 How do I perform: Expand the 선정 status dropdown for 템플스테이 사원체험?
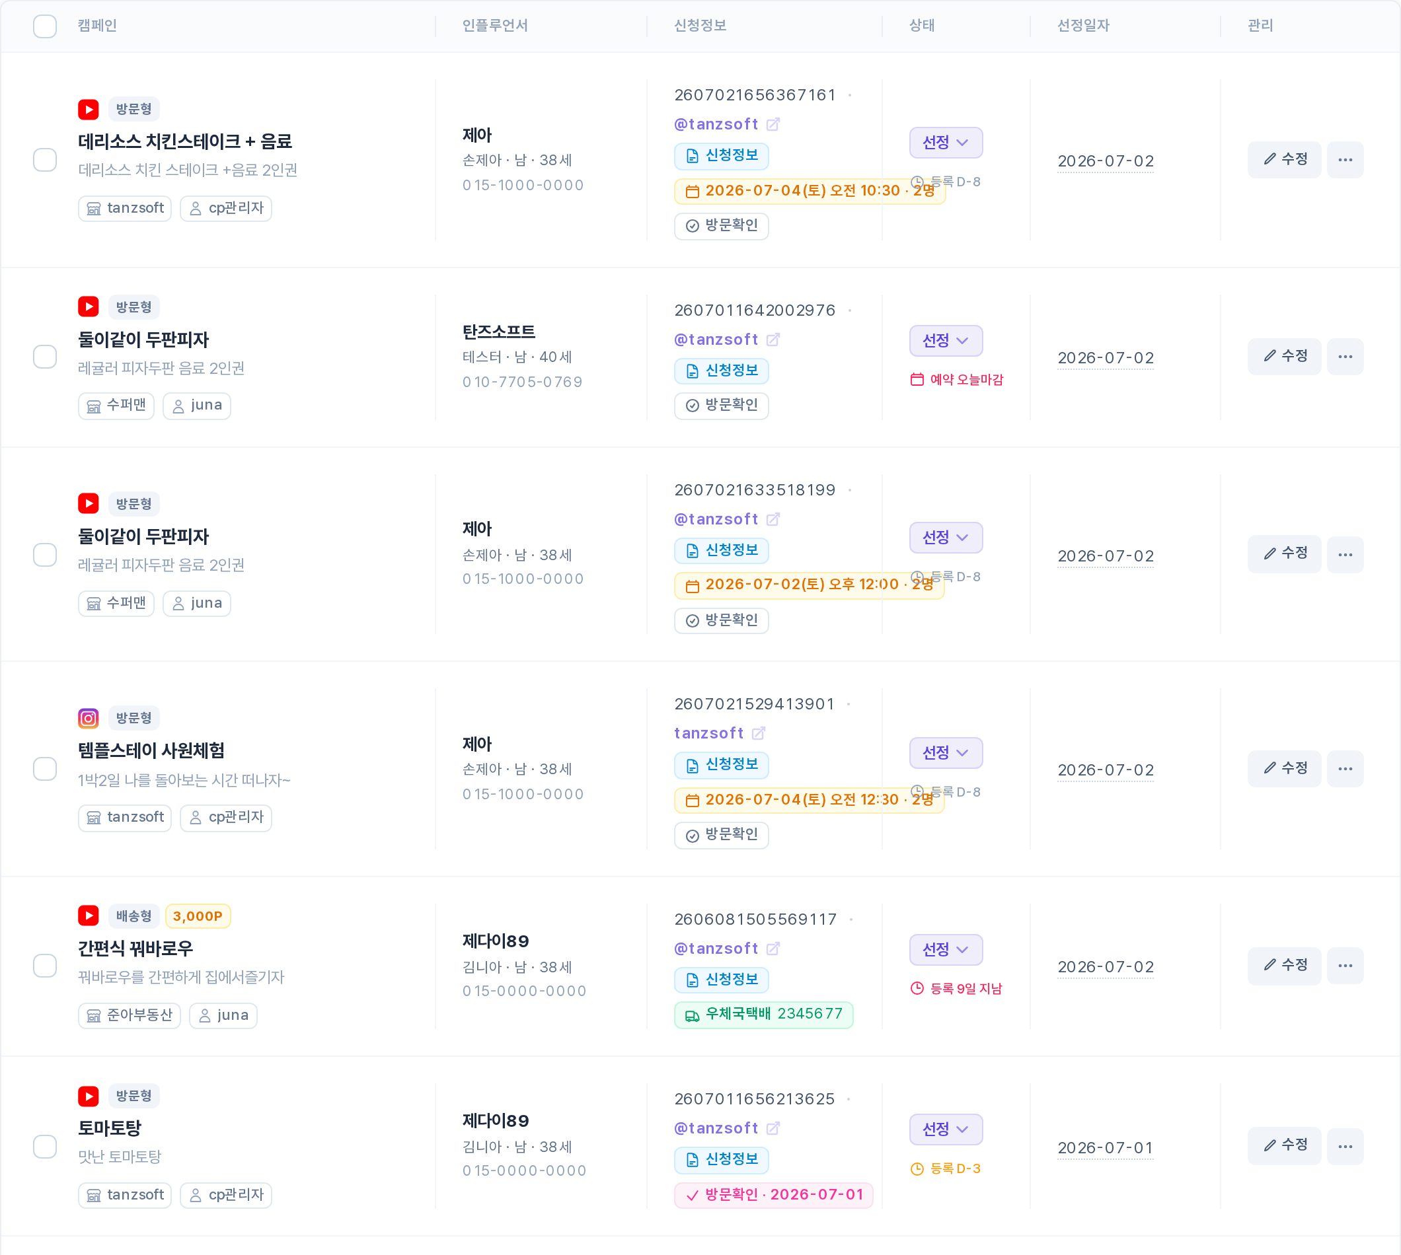[x=946, y=753]
